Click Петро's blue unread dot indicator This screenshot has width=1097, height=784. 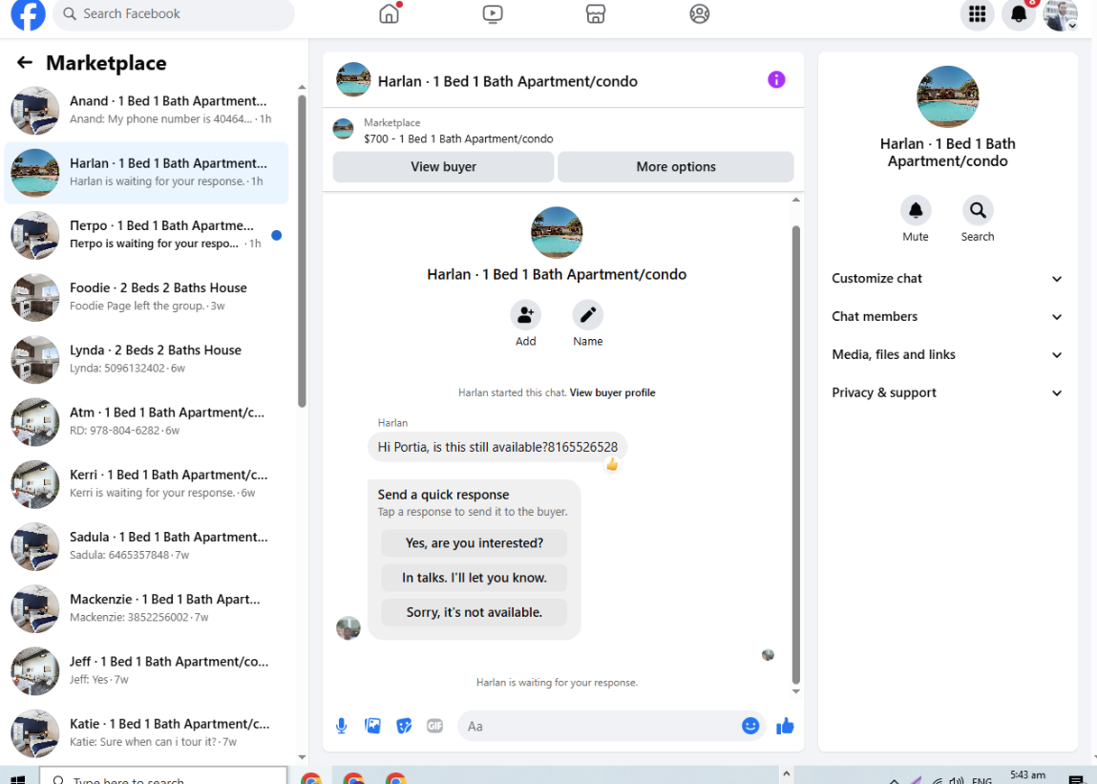(x=276, y=235)
